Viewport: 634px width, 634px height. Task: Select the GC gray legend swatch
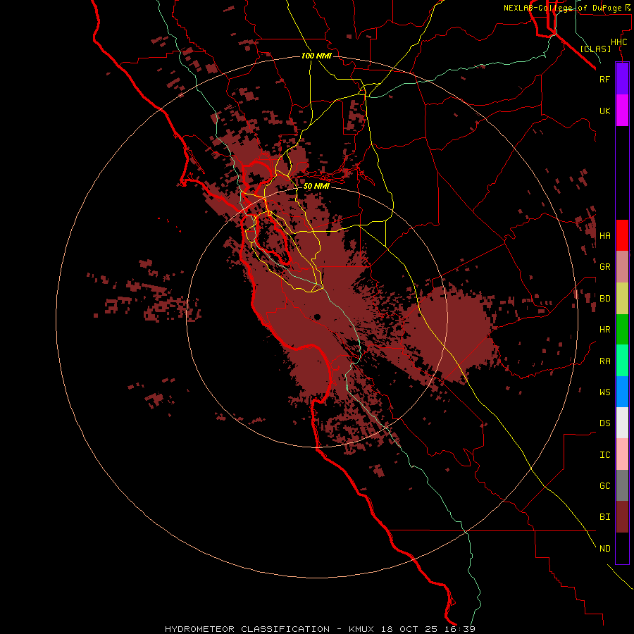point(622,485)
